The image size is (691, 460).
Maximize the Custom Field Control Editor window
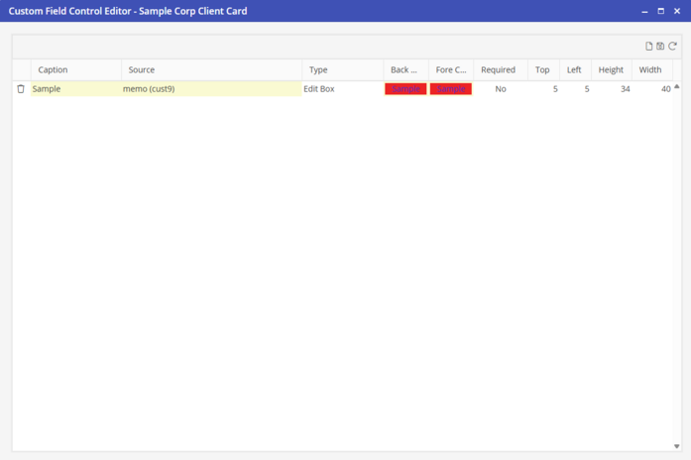[661, 11]
